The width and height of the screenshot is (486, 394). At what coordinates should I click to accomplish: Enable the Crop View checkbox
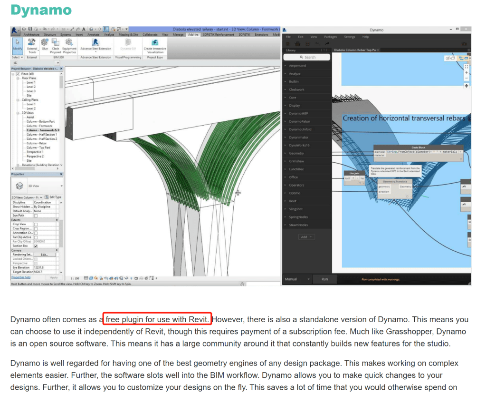click(x=36, y=224)
